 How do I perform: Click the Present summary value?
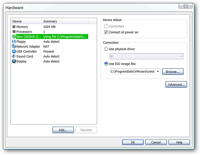point(49,51)
